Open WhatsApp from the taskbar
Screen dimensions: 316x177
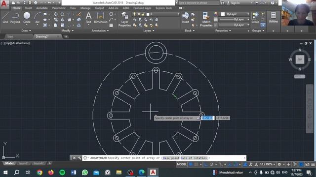coord(85,173)
